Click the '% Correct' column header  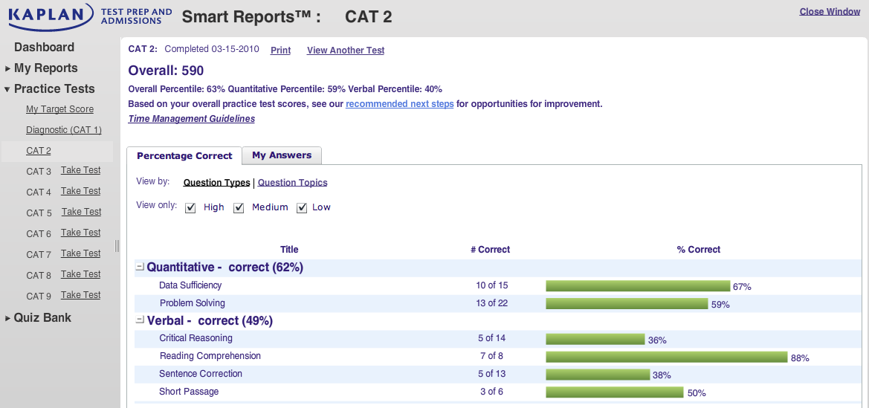[x=698, y=250]
